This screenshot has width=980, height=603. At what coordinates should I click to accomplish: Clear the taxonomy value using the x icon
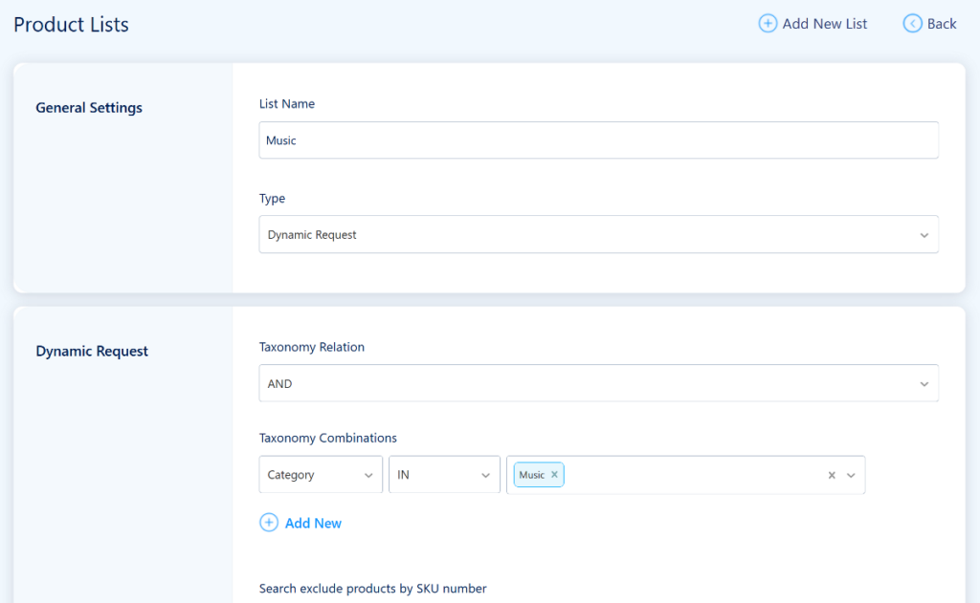pyautogui.click(x=831, y=474)
